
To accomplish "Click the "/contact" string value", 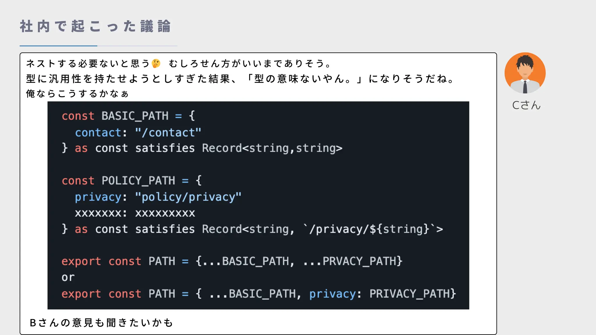I will pyautogui.click(x=168, y=133).
